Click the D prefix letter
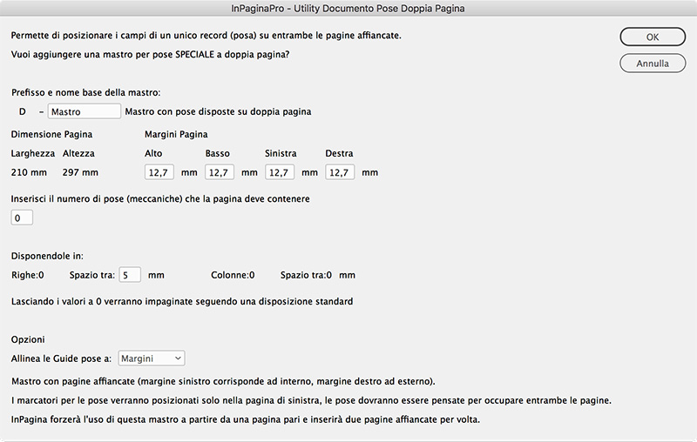 coord(22,111)
